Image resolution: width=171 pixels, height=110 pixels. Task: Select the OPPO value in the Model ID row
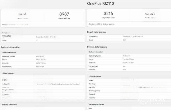[x=41, y=63]
